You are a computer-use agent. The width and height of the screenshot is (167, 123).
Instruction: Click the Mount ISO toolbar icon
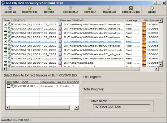point(109,8)
